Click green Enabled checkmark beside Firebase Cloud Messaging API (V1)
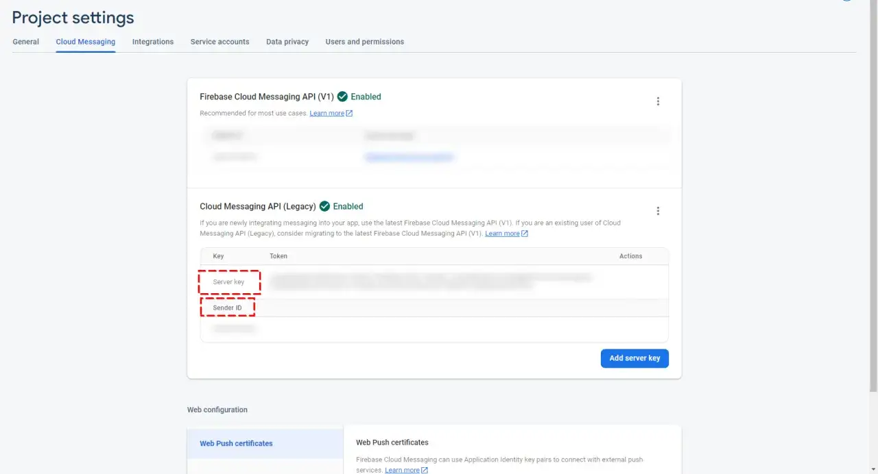 coord(342,97)
